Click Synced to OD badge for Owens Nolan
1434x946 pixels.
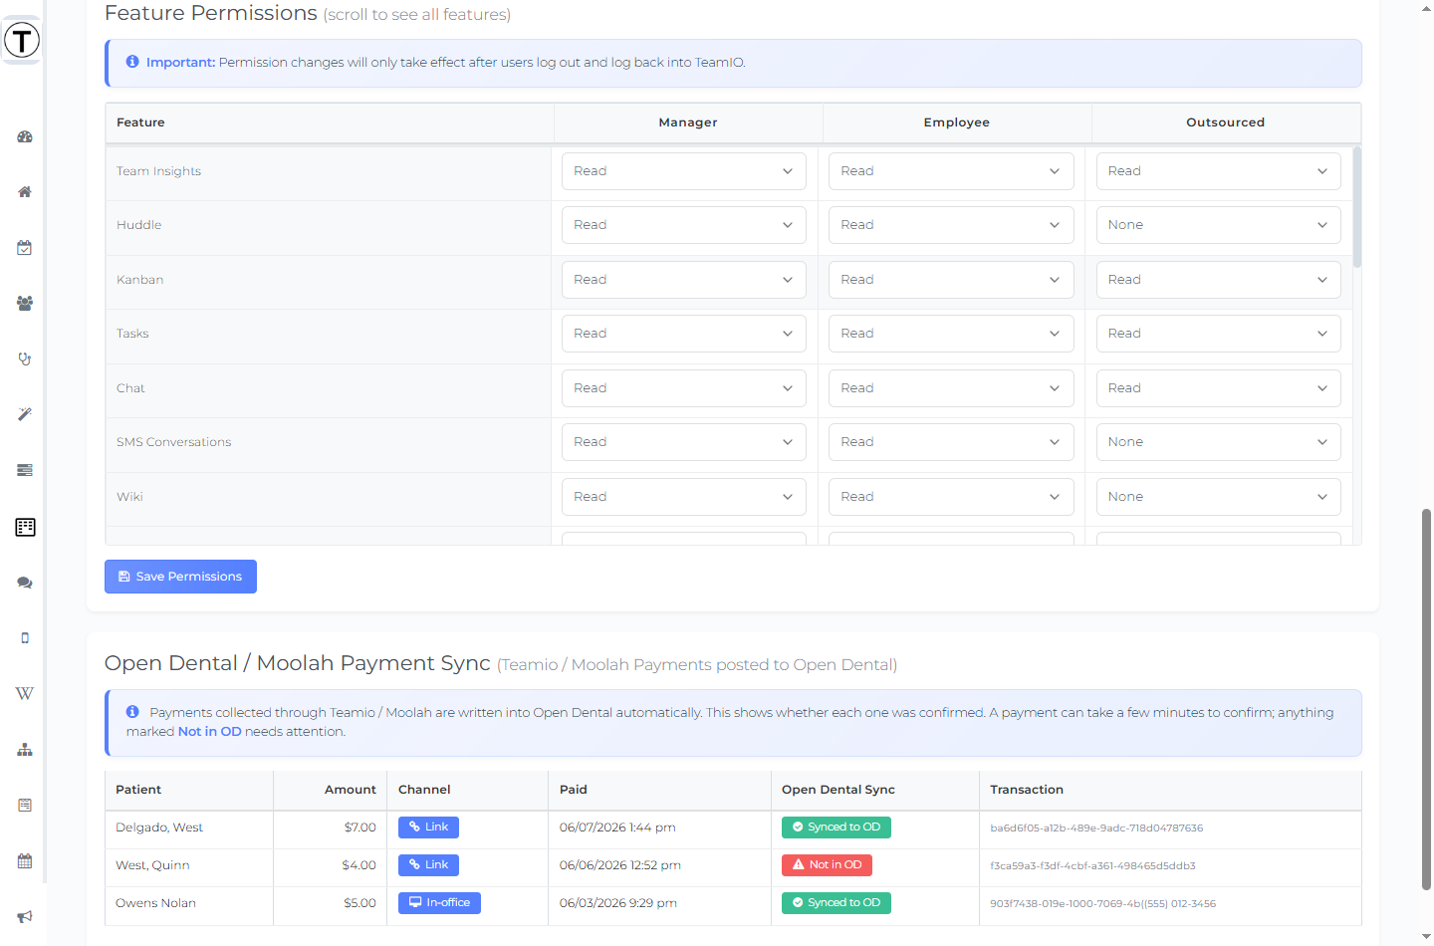pyautogui.click(x=836, y=903)
